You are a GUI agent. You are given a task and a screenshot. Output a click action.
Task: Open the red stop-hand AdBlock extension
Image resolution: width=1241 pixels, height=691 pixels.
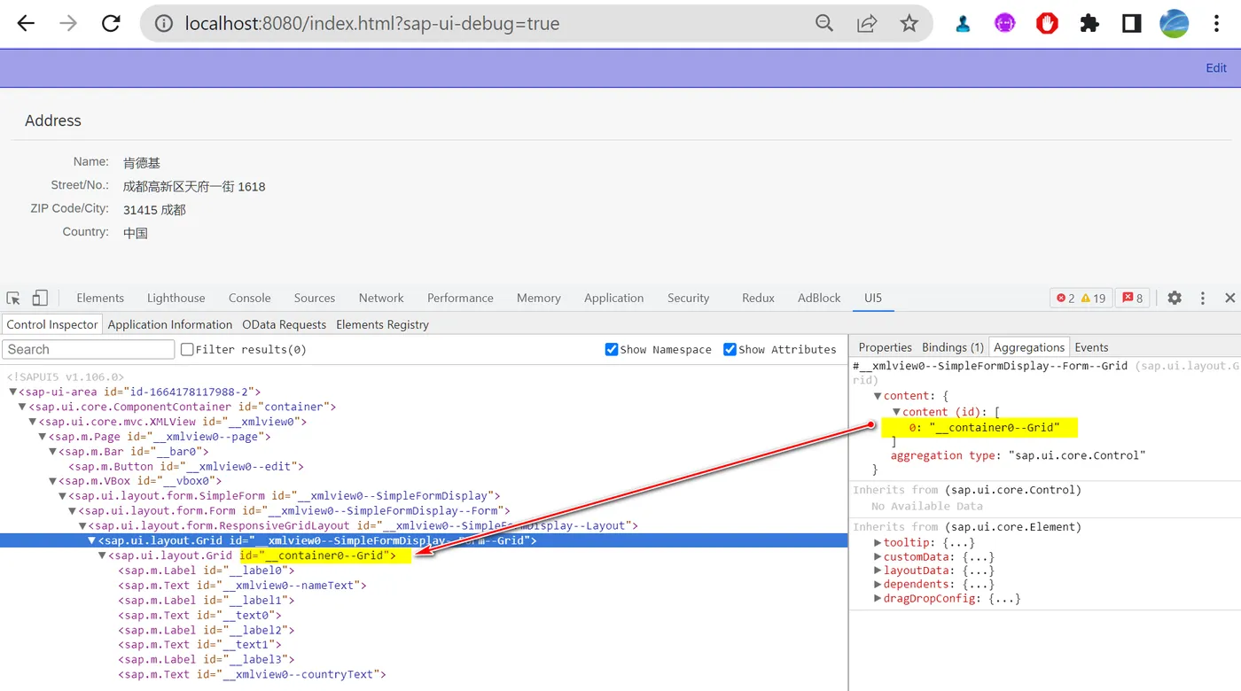pos(1048,24)
